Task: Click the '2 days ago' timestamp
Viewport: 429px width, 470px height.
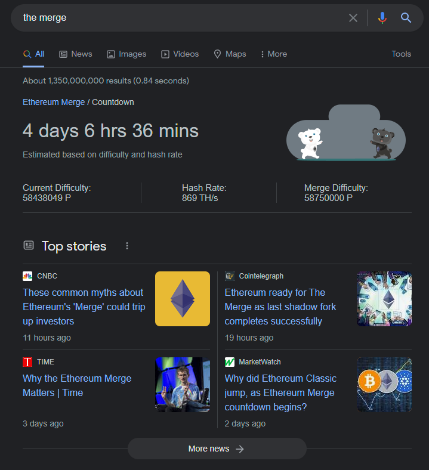Action: coord(245,424)
